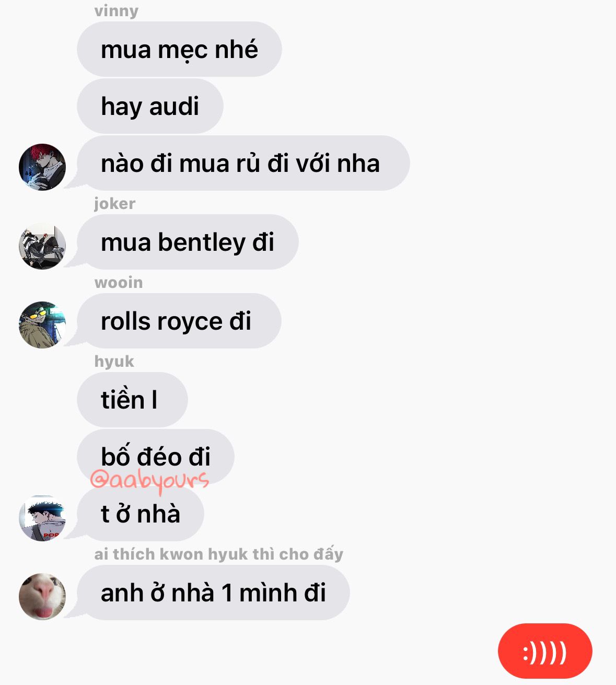Select the 'bố đéo đi' message

[x=155, y=457]
